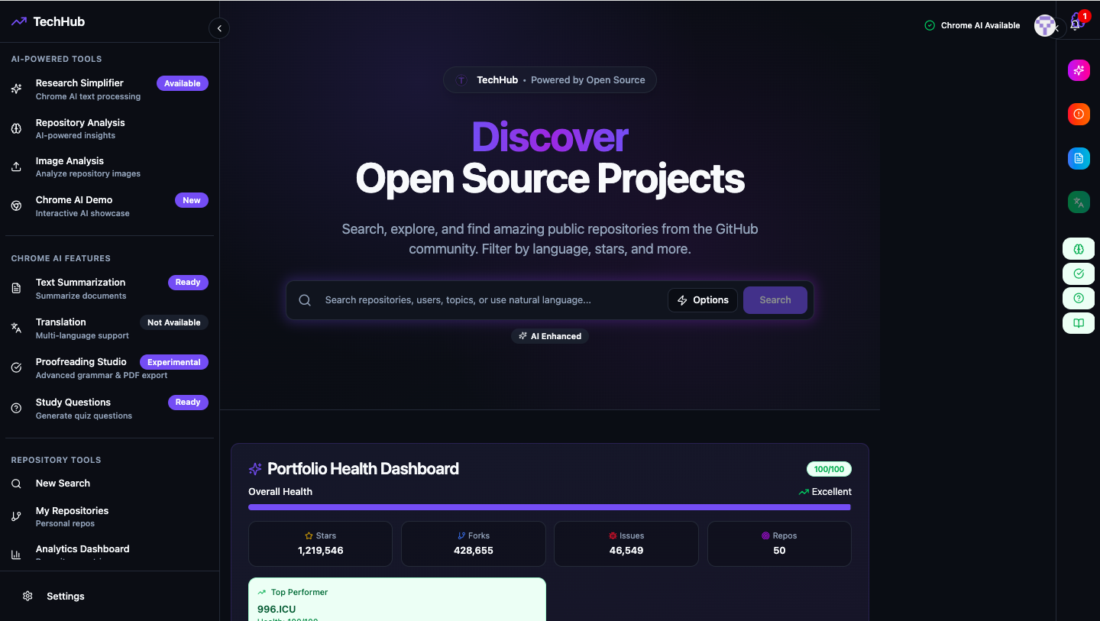Open search Options
The image size is (1100, 621).
click(x=703, y=300)
